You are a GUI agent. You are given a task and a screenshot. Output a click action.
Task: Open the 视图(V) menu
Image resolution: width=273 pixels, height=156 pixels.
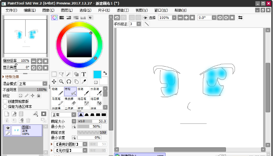tap(142, 10)
